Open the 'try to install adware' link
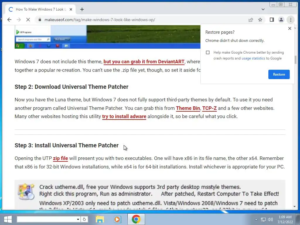 tap(124, 117)
